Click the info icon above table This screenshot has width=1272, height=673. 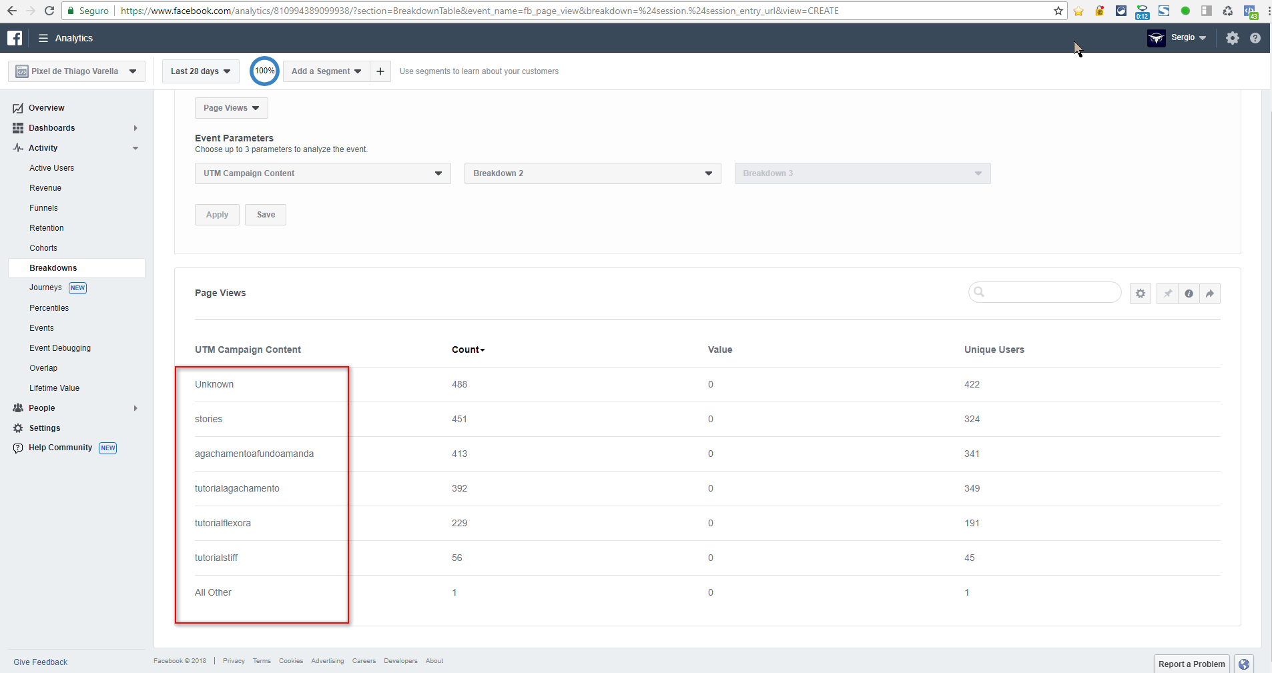[x=1189, y=293]
